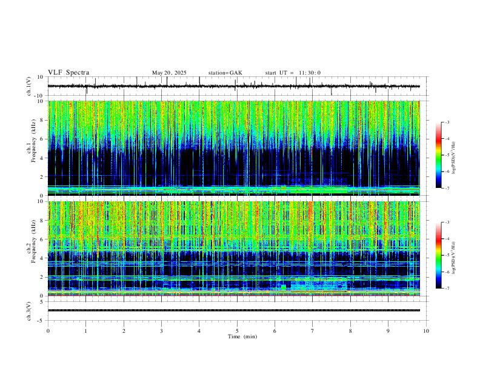This screenshot has height=371, width=480.
Task: Click the 'station=GAK' label
Action: click(225, 73)
